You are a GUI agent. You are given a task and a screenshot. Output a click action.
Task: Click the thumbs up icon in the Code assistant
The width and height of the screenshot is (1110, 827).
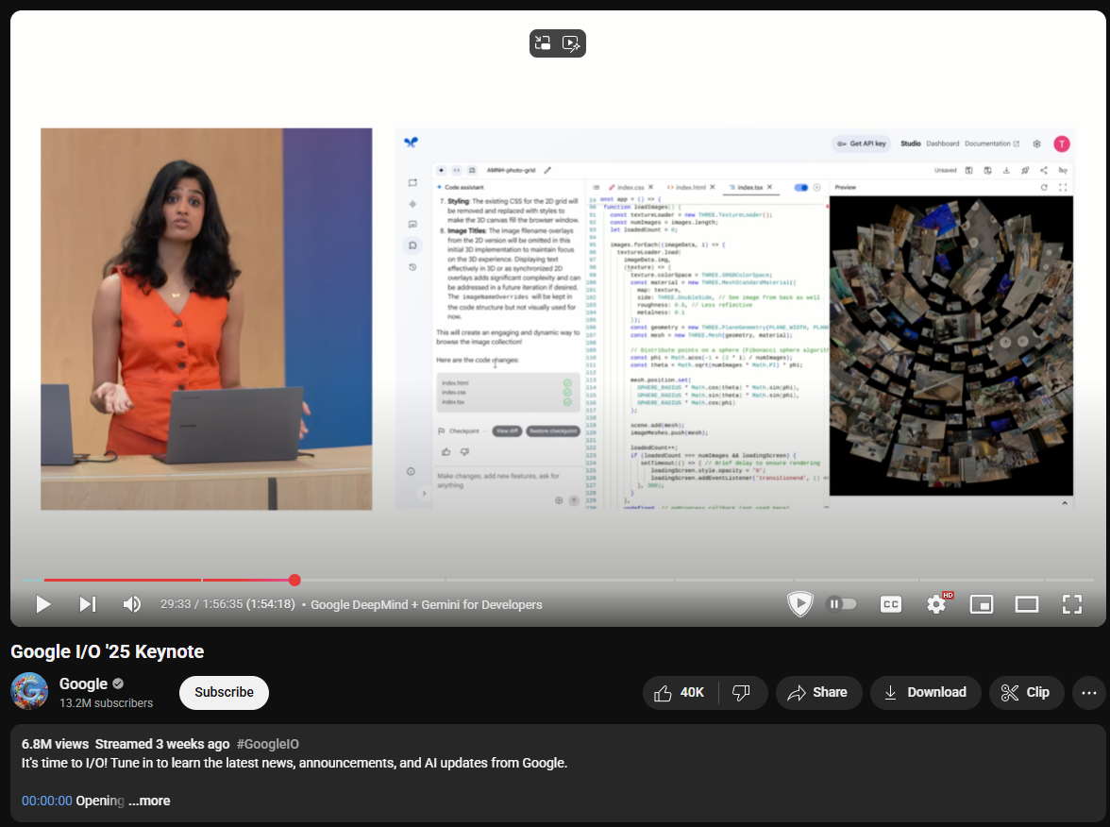pyautogui.click(x=446, y=451)
